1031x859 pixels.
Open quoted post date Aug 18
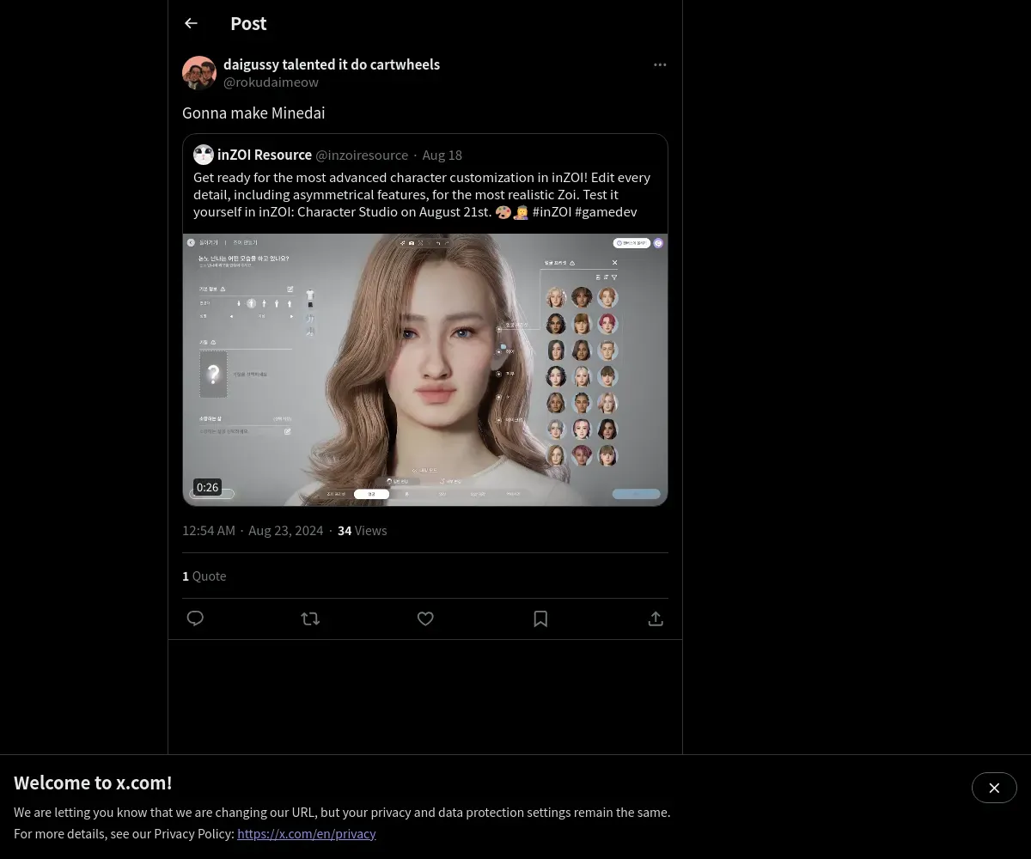(x=442, y=155)
